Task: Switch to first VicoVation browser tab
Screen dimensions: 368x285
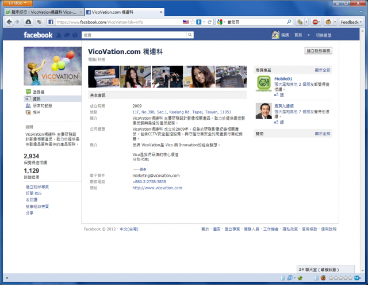Action: pos(44,12)
